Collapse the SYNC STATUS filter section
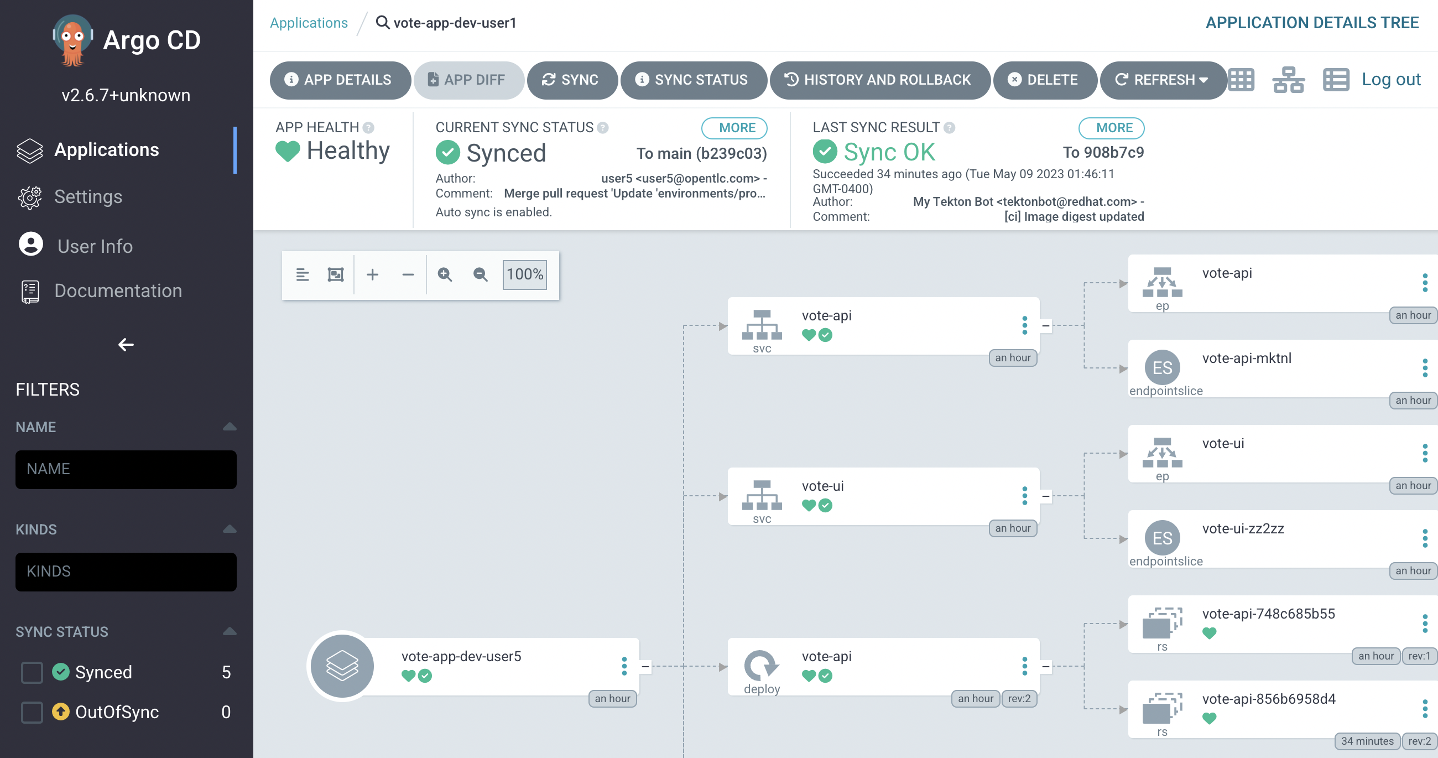This screenshot has height=758, width=1438. point(230,631)
